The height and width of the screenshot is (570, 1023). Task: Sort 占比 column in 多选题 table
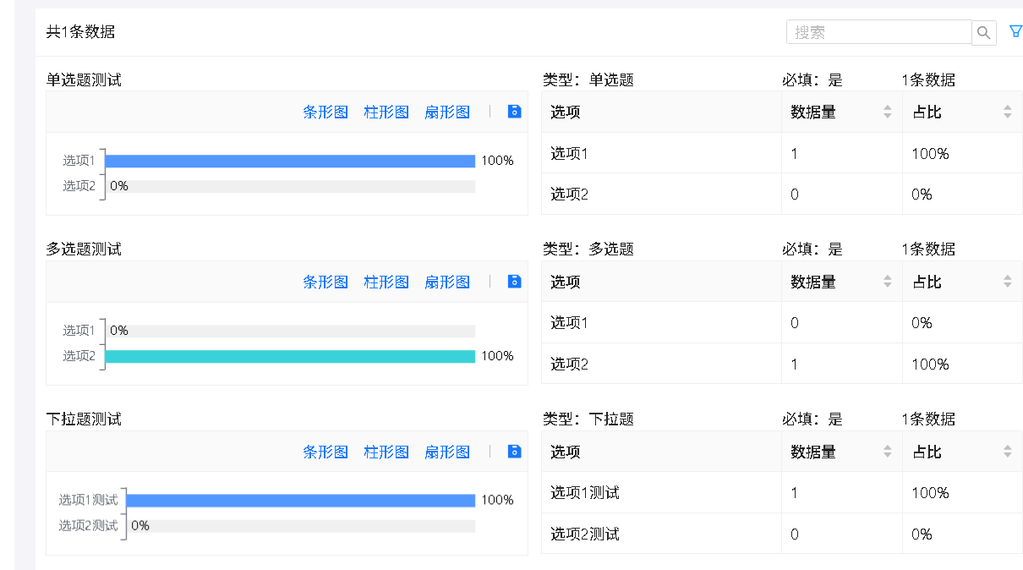tap(1007, 282)
